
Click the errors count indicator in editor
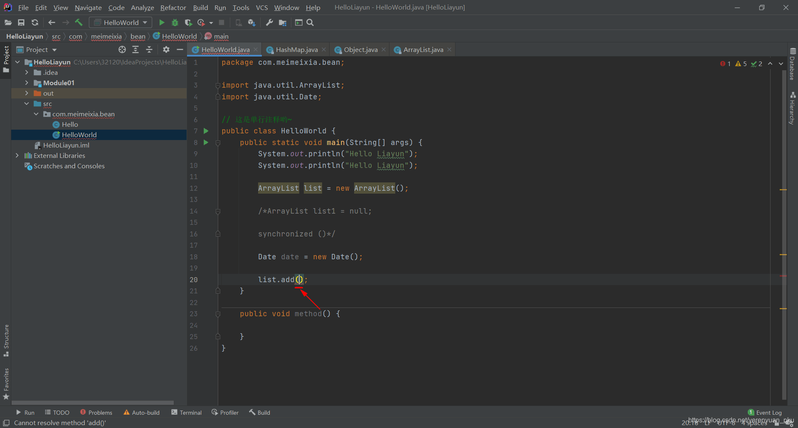click(x=726, y=64)
